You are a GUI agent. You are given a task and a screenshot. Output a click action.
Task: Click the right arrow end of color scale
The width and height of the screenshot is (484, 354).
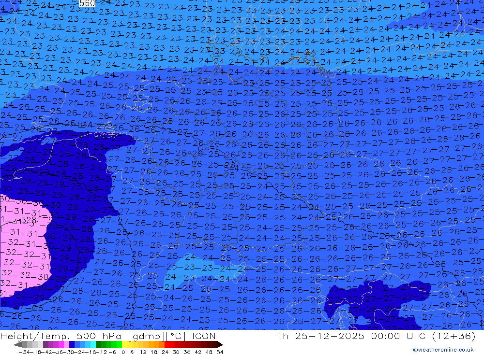click(x=220, y=344)
